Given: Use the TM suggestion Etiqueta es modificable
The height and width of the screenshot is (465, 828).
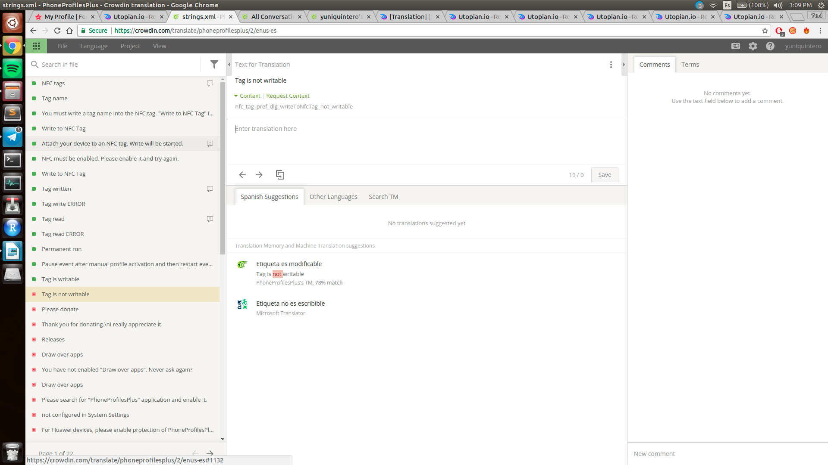Looking at the screenshot, I should [x=289, y=264].
